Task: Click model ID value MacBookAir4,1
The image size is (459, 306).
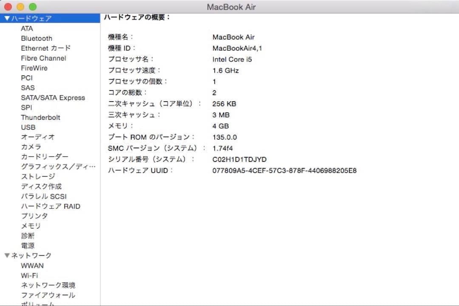Action: 237,48
